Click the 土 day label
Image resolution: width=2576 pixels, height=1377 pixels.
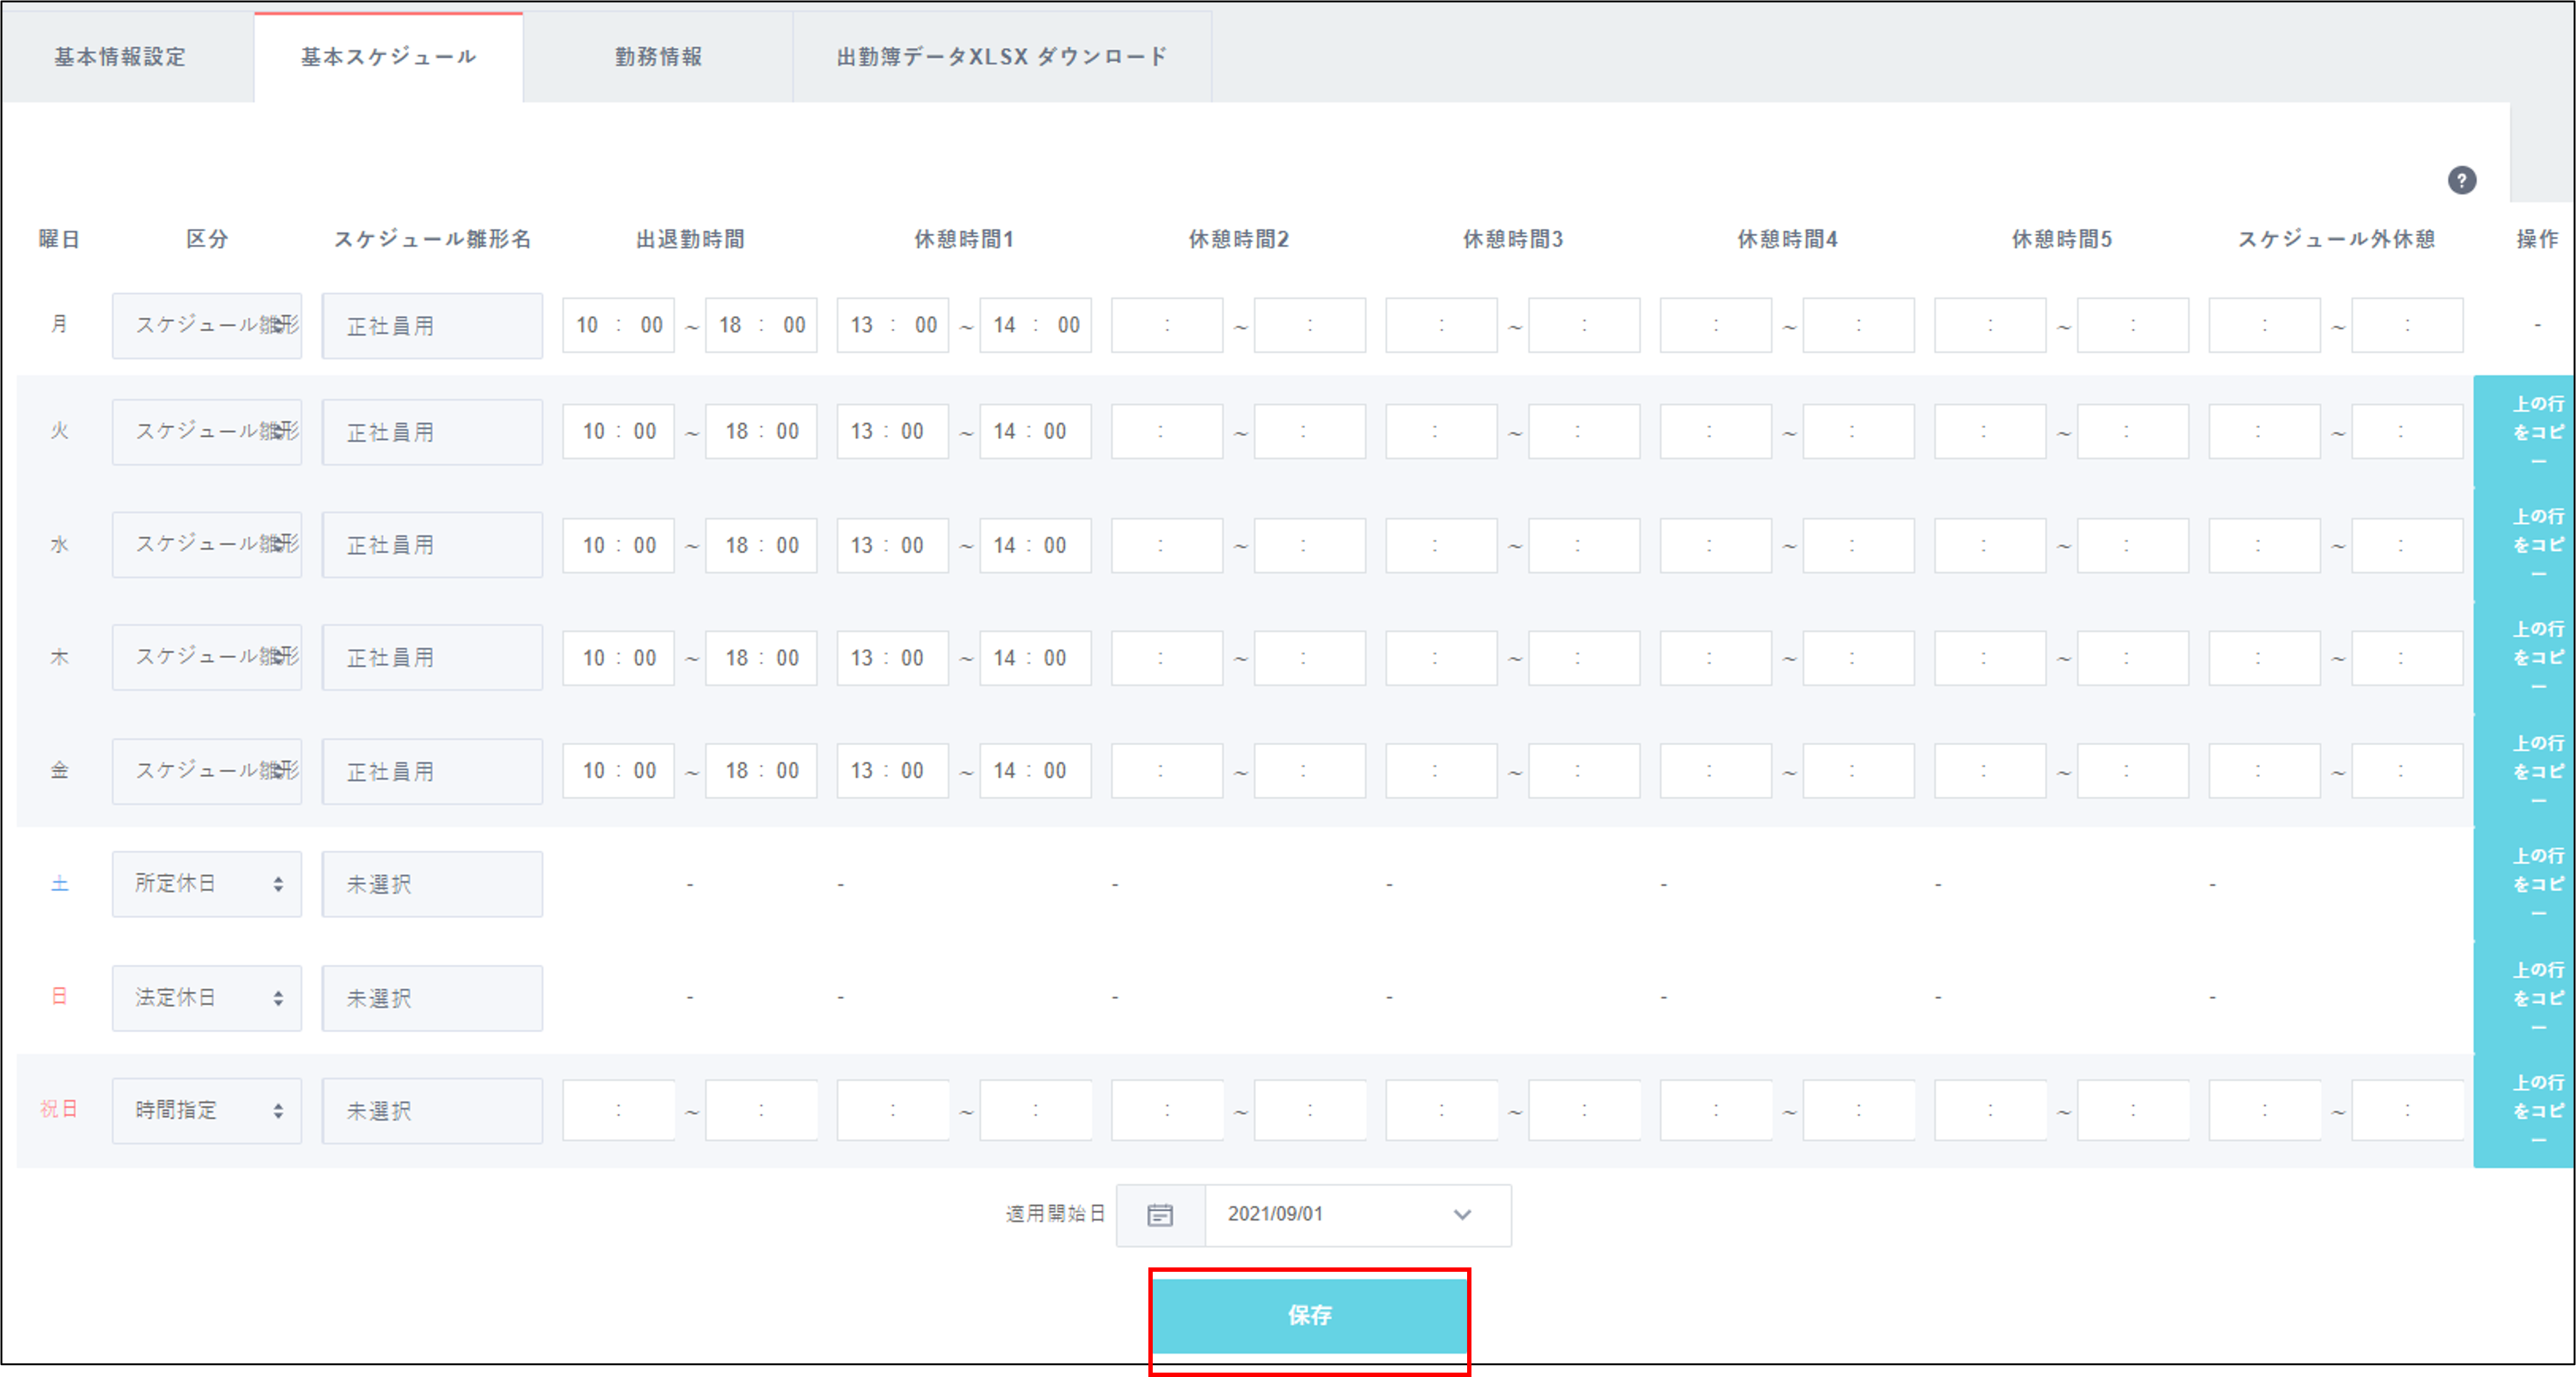tap(60, 884)
